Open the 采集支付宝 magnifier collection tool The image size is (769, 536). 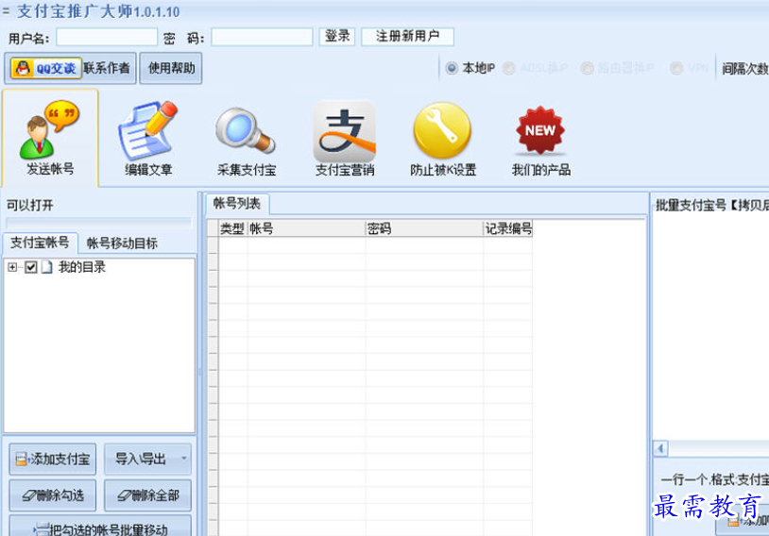[247, 142]
